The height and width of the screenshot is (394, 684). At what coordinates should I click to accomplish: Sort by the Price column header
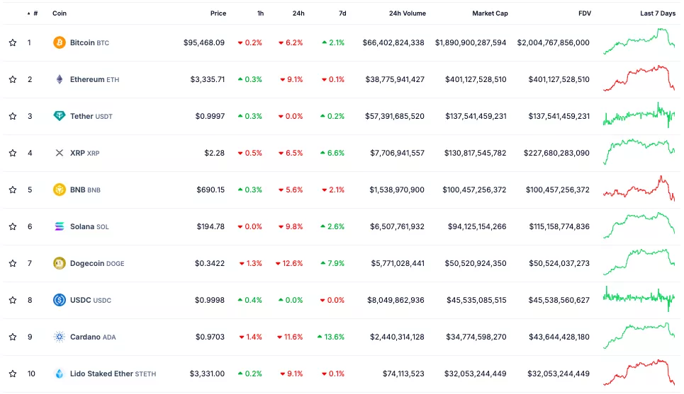(218, 13)
